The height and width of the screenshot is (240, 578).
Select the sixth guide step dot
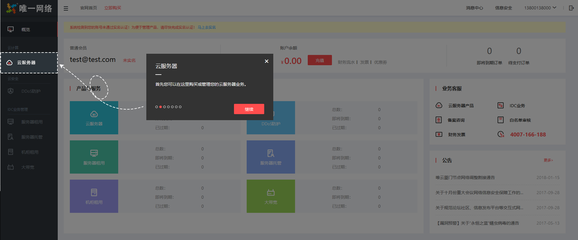click(x=176, y=107)
